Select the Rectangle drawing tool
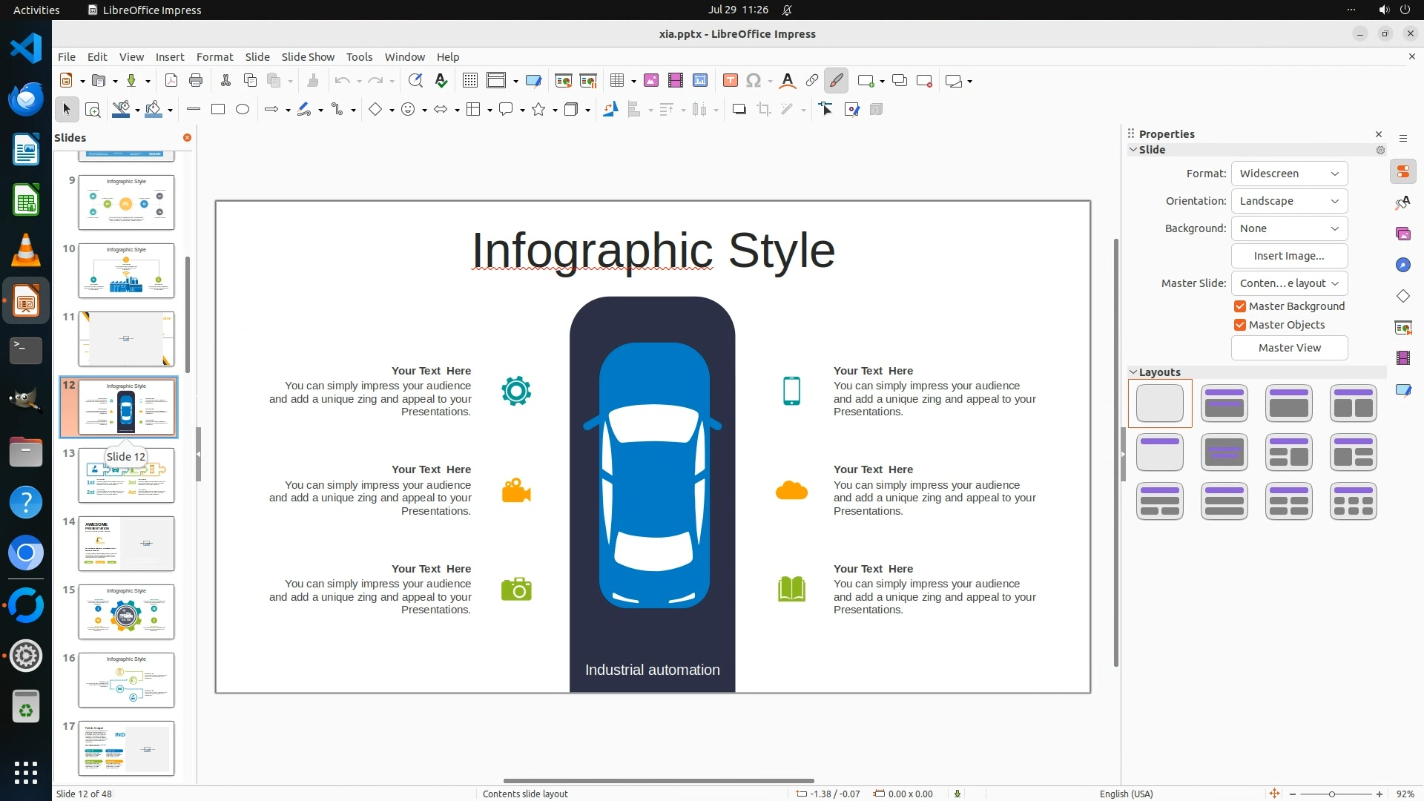The width and height of the screenshot is (1424, 801). pyautogui.click(x=218, y=110)
